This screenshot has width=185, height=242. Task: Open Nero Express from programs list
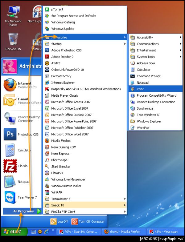pos(85,154)
